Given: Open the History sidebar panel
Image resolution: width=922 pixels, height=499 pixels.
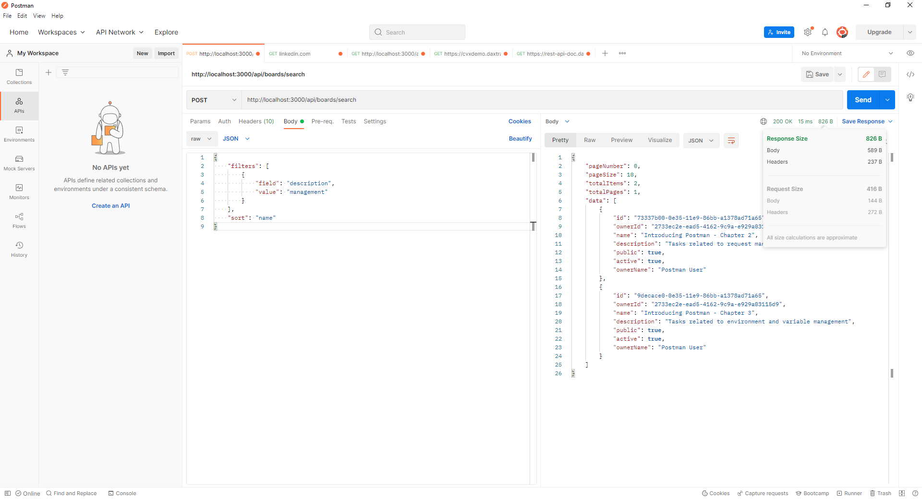Looking at the screenshot, I should tap(19, 249).
